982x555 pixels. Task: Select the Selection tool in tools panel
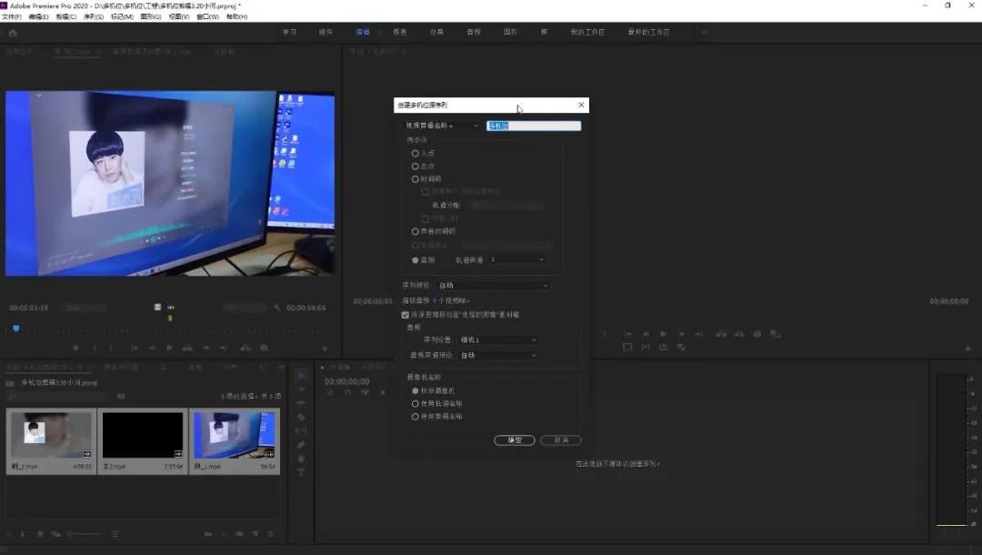tap(301, 376)
